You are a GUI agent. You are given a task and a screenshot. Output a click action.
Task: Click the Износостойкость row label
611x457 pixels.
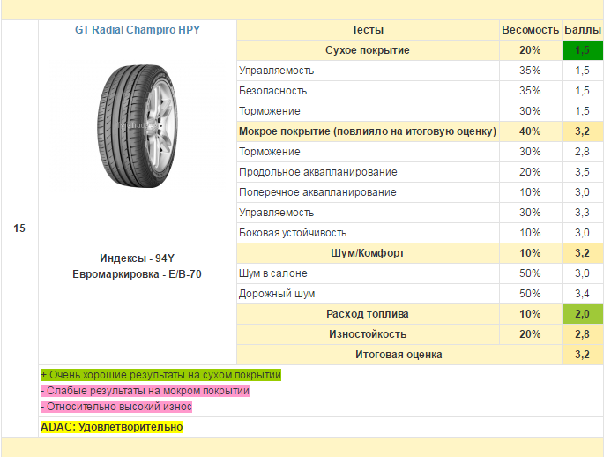pos(368,334)
